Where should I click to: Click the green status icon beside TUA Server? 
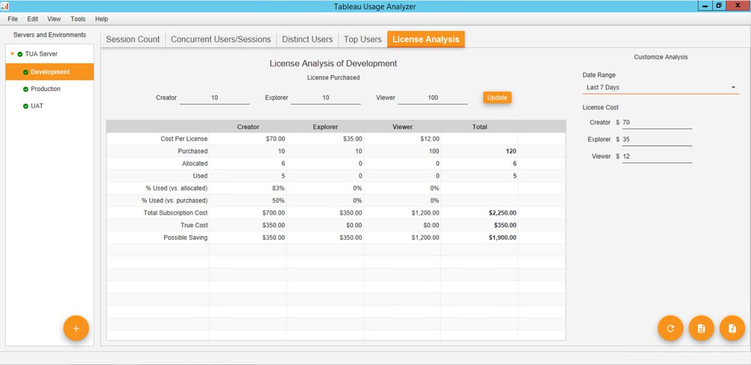pyautogui.click(x=20, y=54)
